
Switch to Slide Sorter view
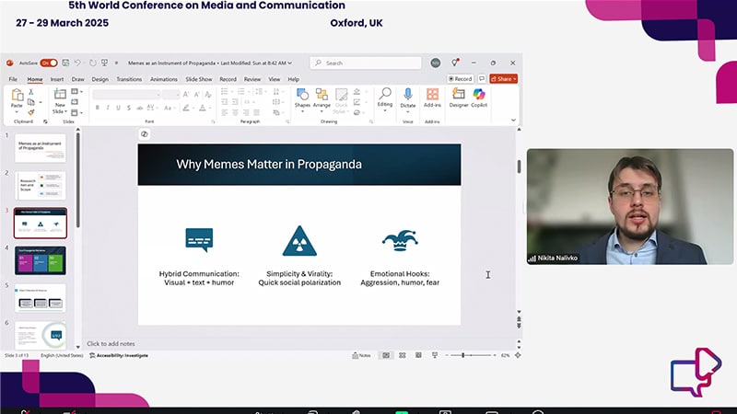402,355
